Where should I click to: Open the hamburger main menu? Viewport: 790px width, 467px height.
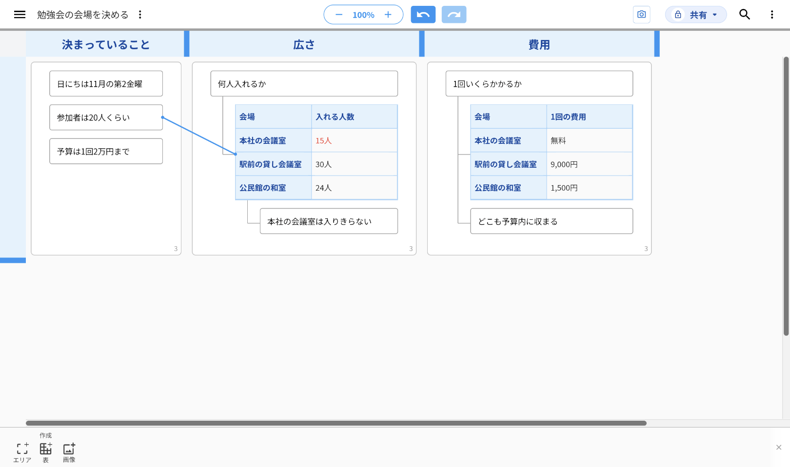(x=20, y=15)
